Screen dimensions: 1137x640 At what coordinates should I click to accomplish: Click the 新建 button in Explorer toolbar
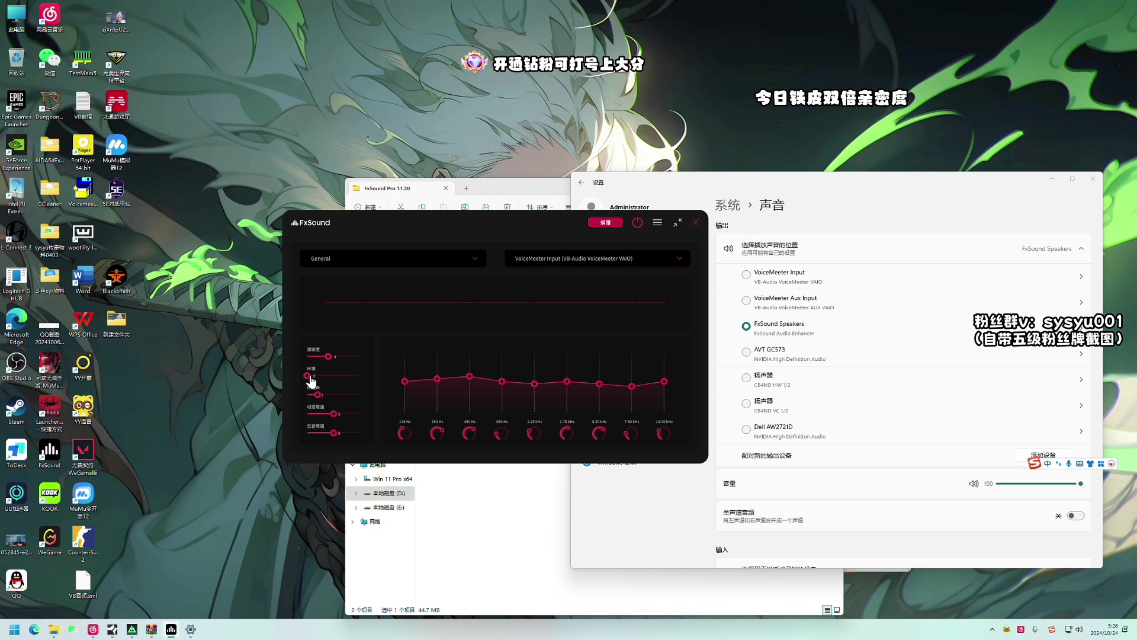point(368,207)
